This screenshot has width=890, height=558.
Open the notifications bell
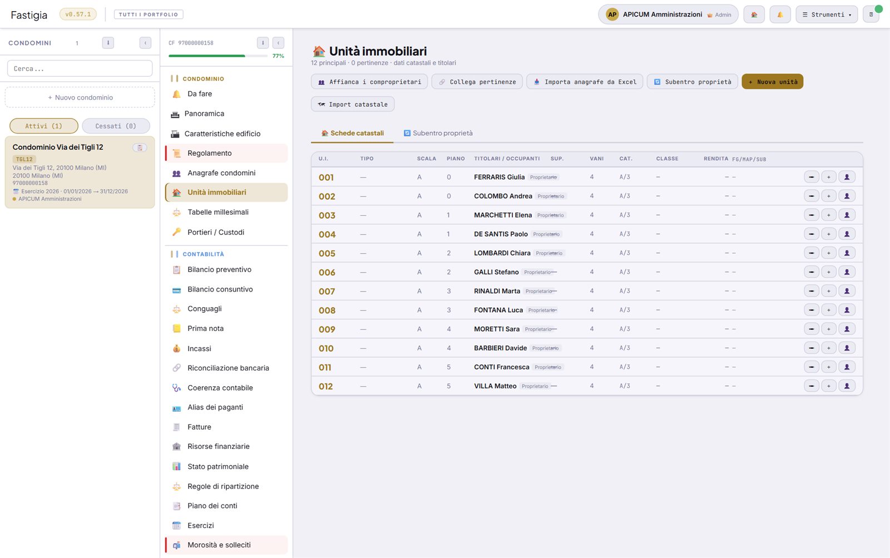780,14
